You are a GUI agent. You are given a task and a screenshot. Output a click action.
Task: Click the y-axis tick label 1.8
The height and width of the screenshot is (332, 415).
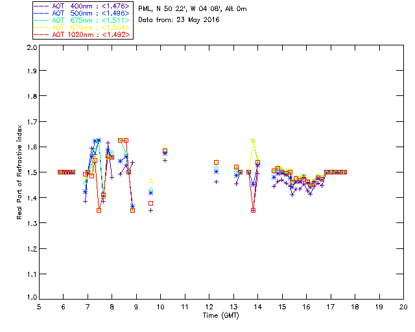tap(32, 96)
